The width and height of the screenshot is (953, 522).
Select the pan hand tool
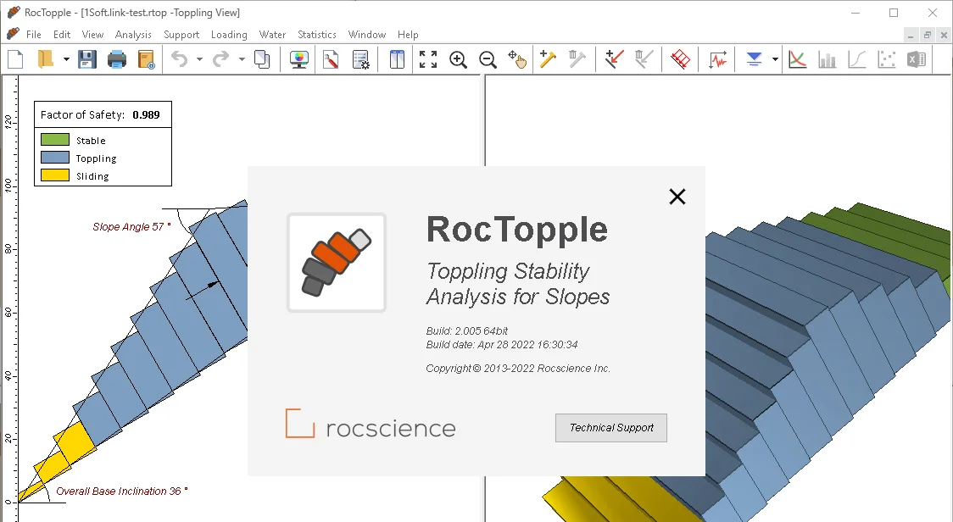coord(517,59)
